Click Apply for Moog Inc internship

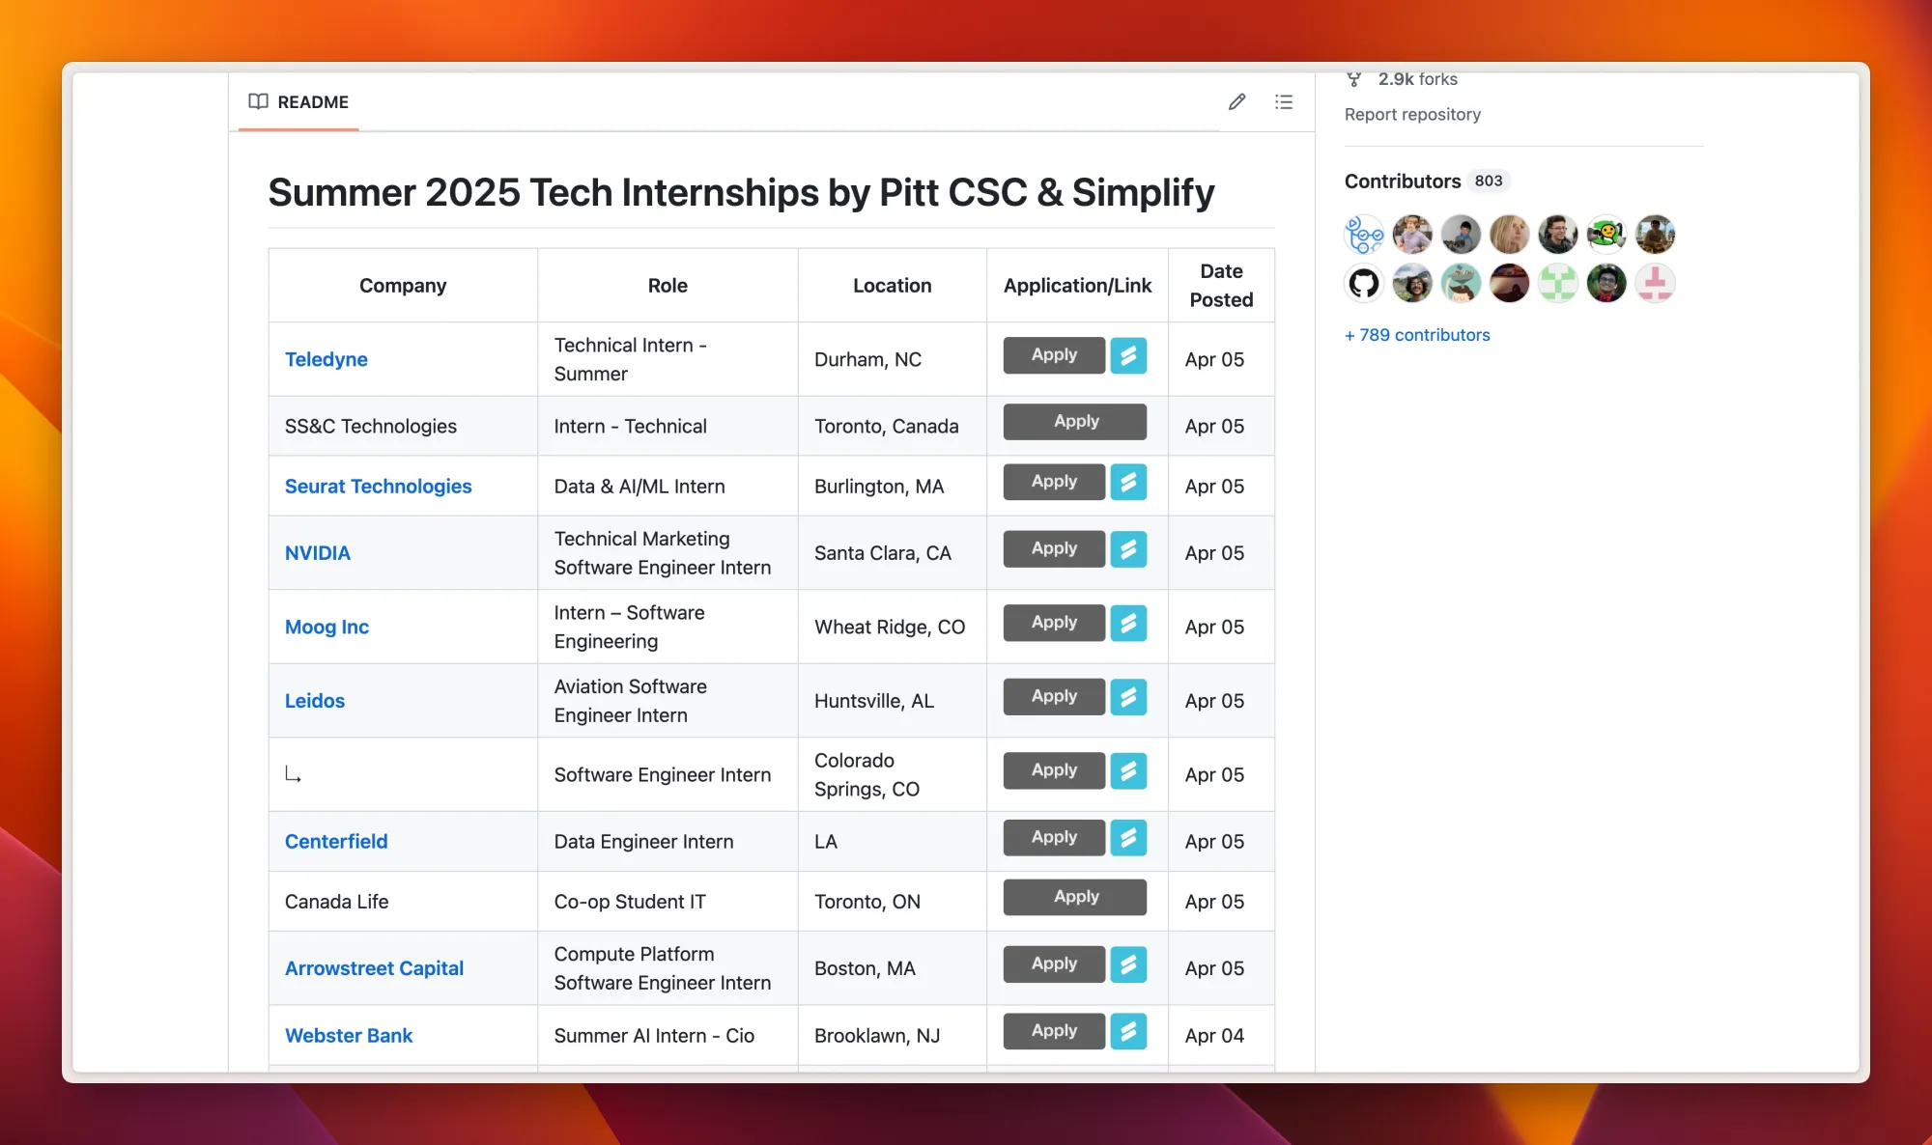tap(1053, 623)
